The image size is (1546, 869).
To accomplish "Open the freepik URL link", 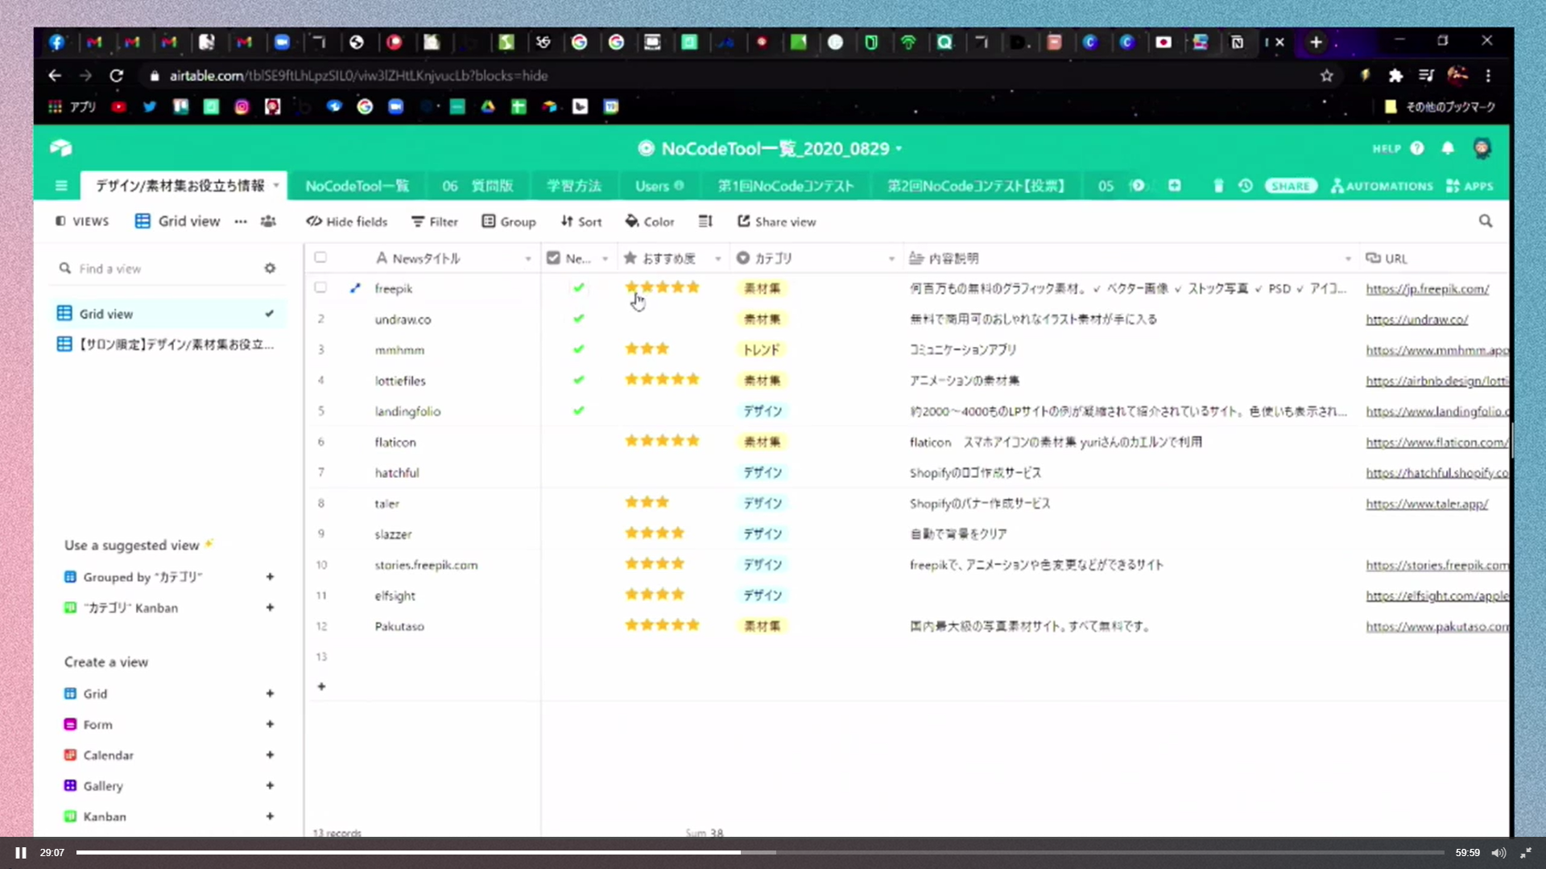I will 1427,289.
